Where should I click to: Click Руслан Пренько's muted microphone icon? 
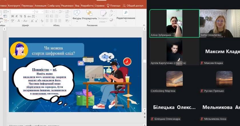pyautogui.click(x=202, y=91)
